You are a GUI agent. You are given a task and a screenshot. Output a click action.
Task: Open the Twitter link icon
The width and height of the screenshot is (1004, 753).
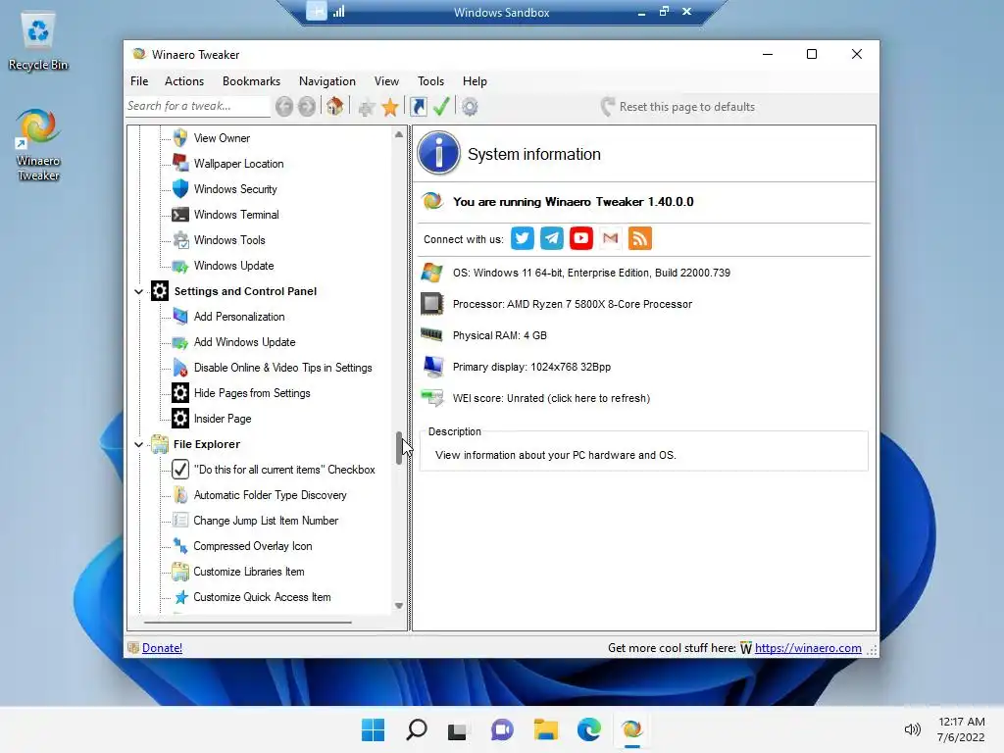point(523,239)
